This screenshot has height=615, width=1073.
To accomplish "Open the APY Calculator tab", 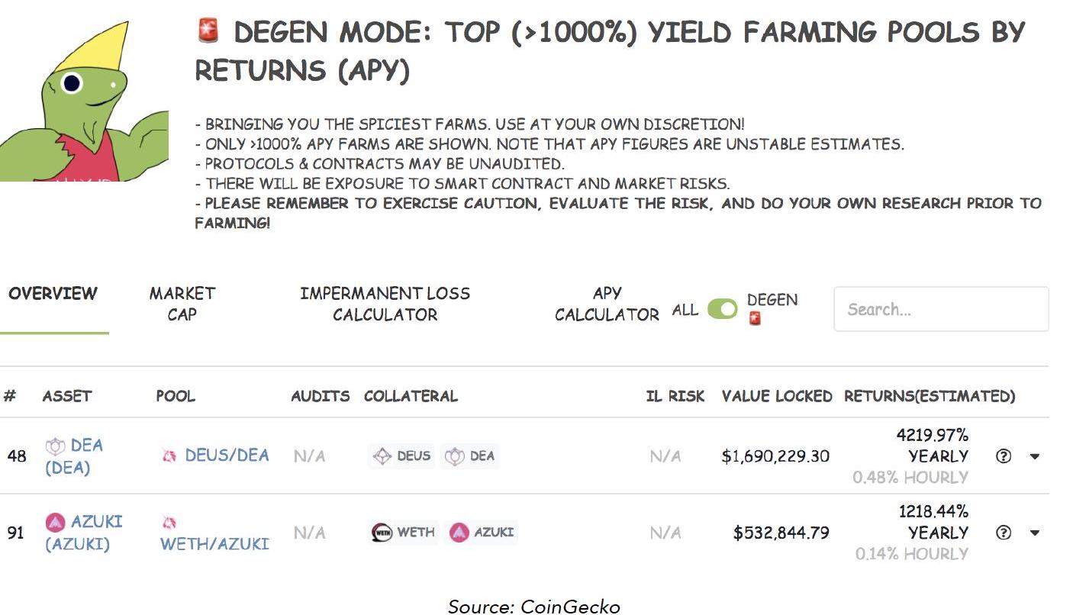I will click(x=607, y=304).
